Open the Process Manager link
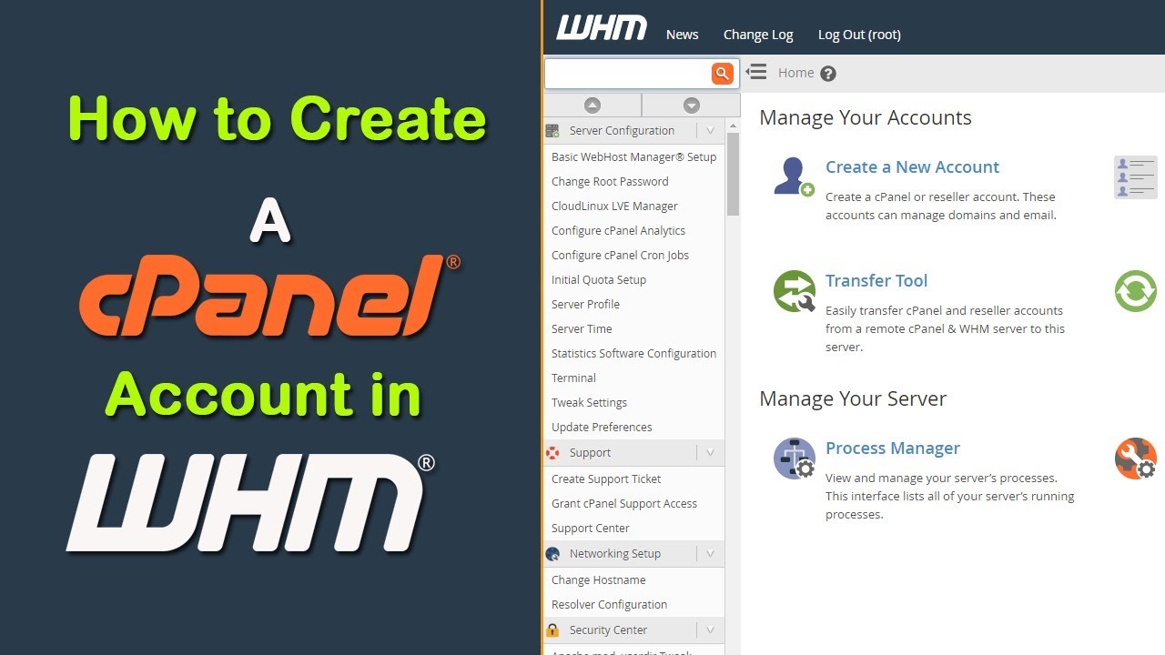 pos(893,448)
